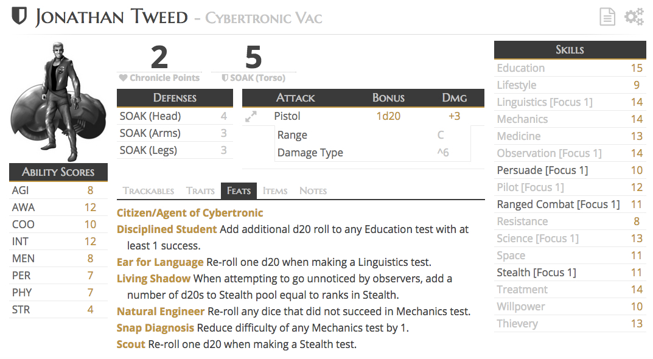This screenshot has width=653, height=359.
Task: Click the document notes page icon
Action: (x=607, y=16)
